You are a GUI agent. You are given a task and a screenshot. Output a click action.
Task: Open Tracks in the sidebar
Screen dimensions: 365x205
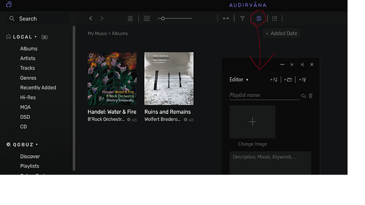(28, 68)
